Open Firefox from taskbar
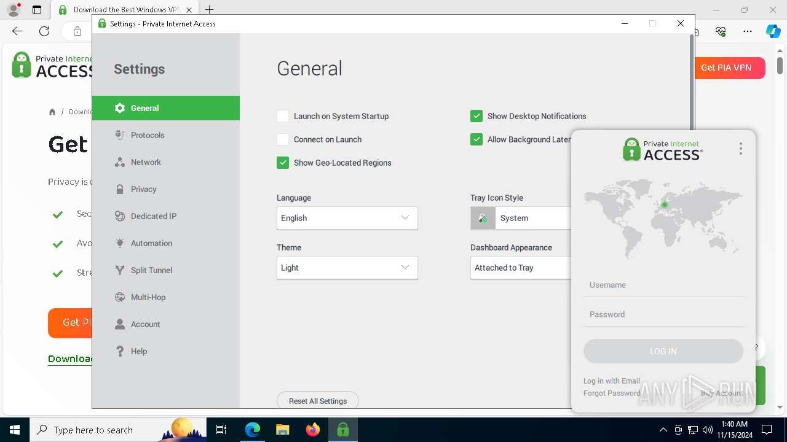787x442 pixels. tap(313, 430)
